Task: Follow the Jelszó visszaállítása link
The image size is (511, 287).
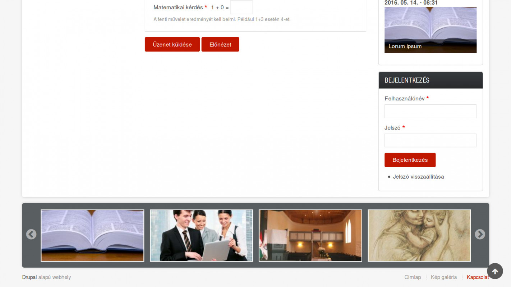Action: 418,177
